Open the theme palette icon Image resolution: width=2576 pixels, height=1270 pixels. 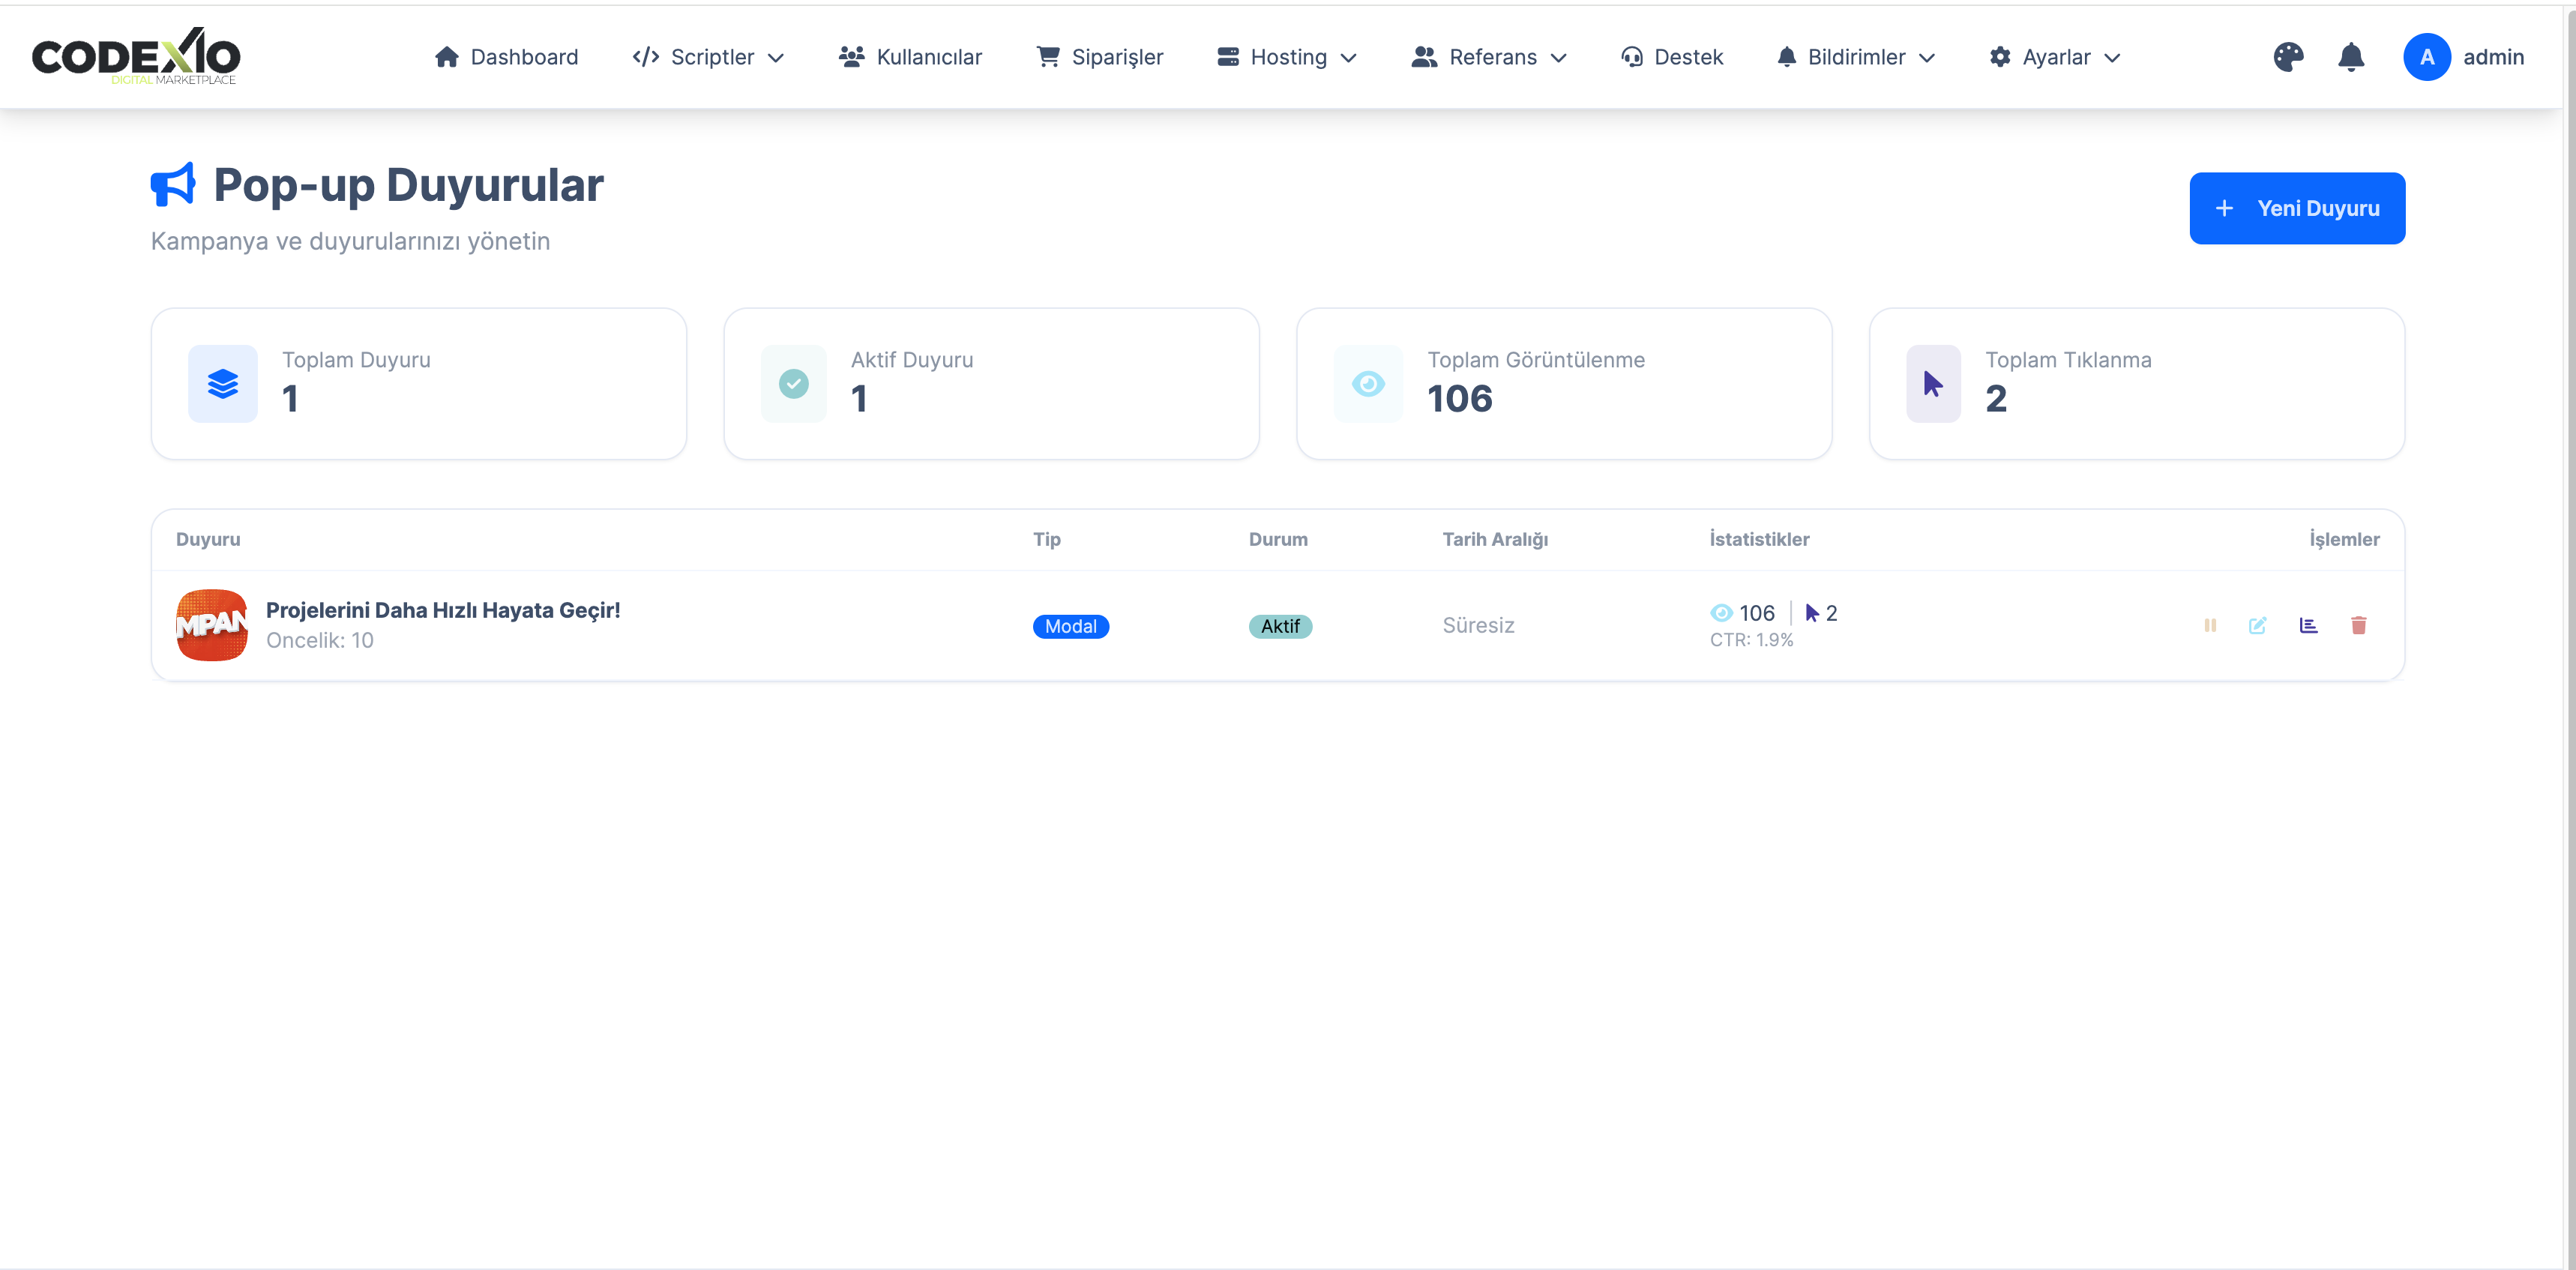click(2288, 57)
